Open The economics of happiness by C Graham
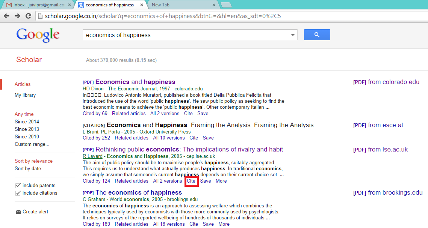428x228 pixels. tap(139, 193)
